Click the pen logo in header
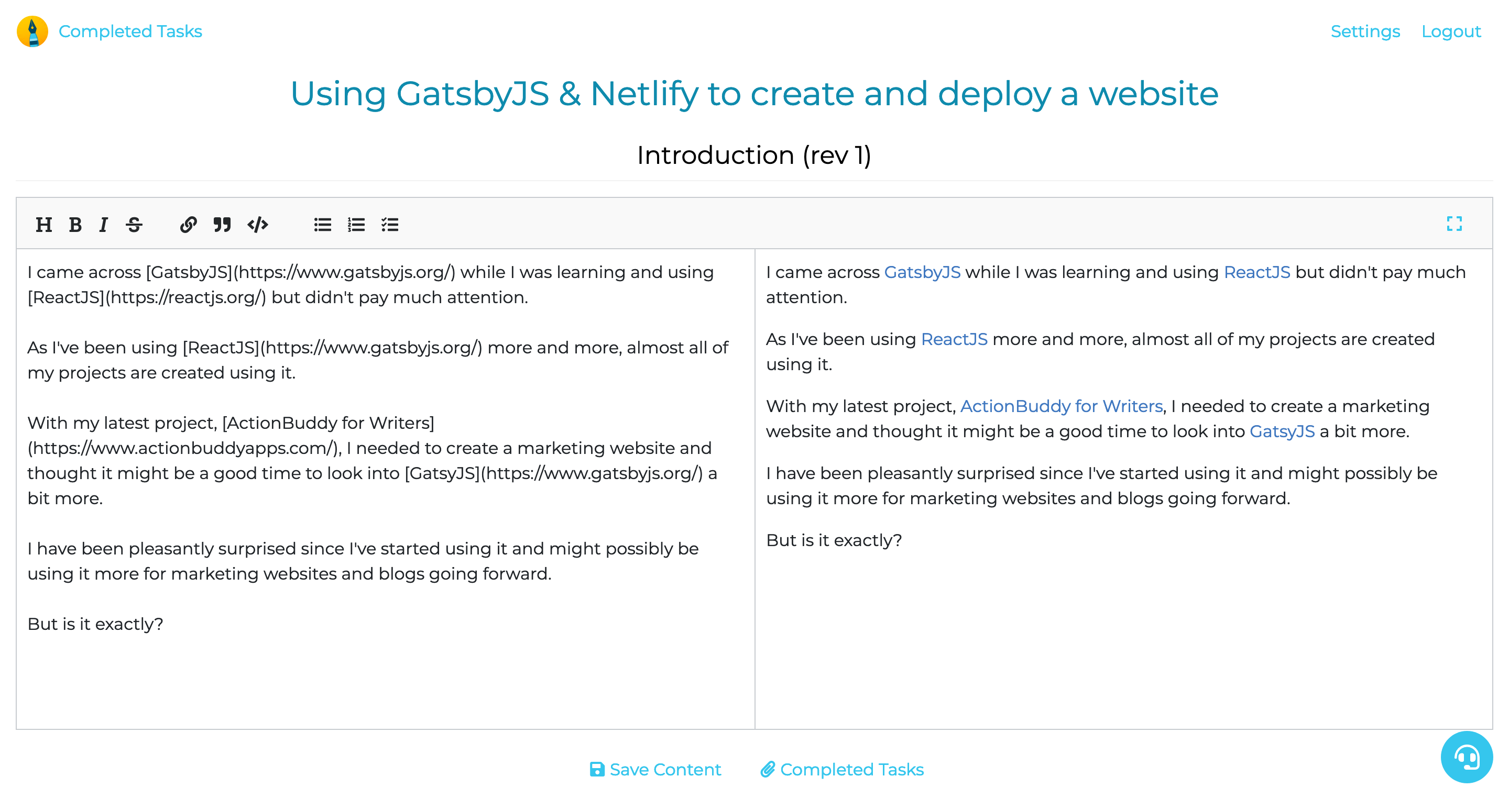This screenshot has width=1509, height=799. tap(33, 31)
